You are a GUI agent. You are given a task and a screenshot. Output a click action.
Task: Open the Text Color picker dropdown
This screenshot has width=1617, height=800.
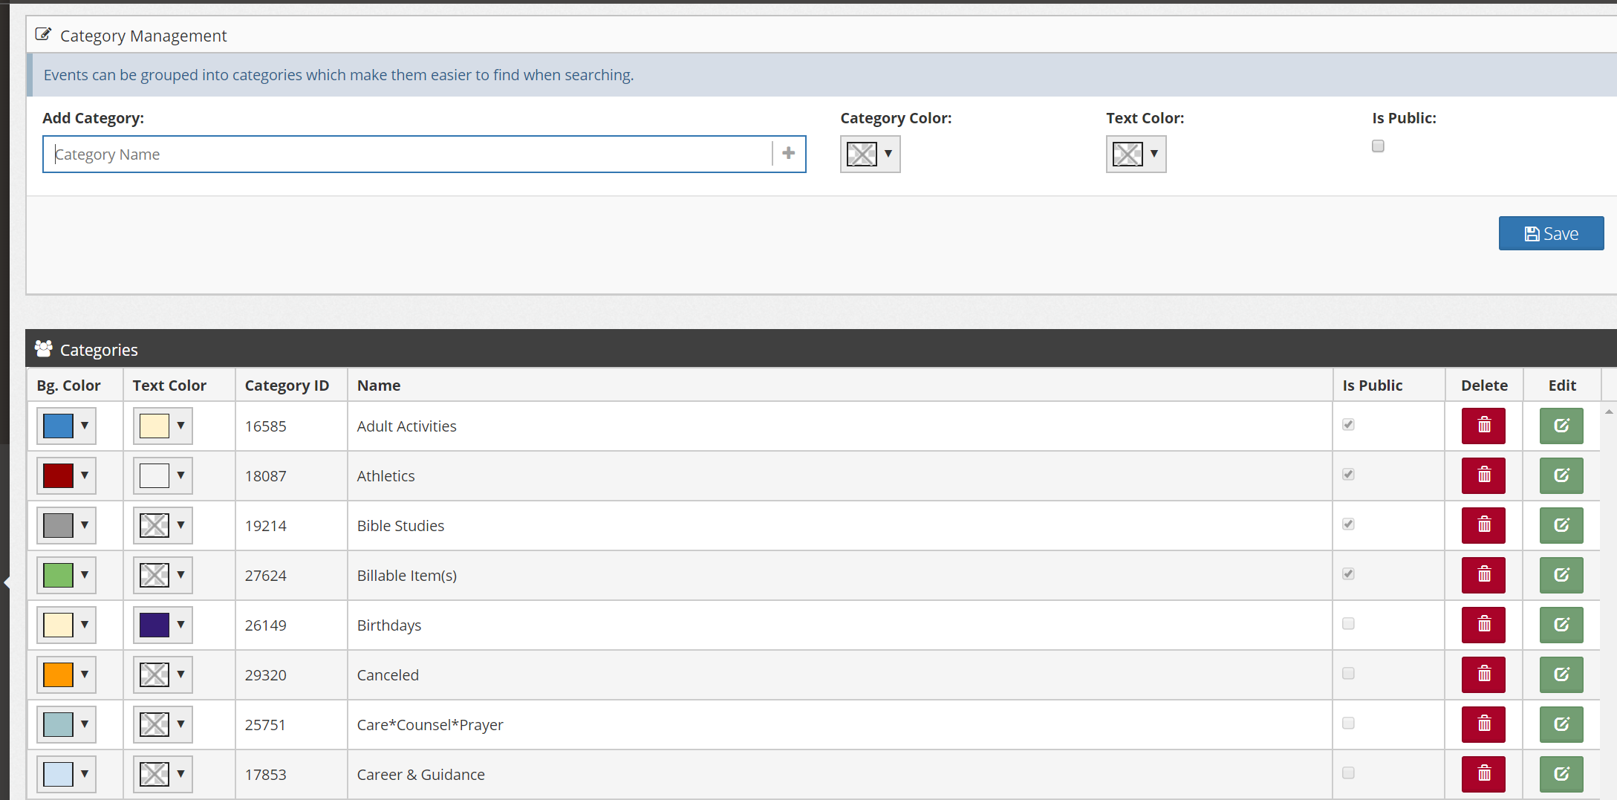1136,154
